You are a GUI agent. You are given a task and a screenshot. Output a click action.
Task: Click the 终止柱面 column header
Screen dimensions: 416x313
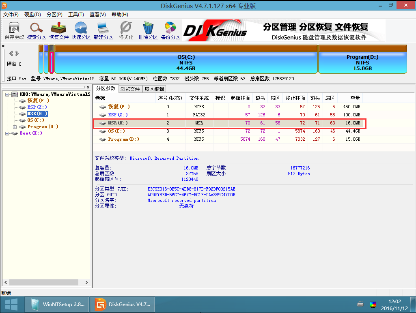tap(295, 98)
